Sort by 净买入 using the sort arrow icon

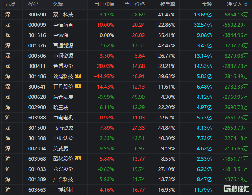(246, 4)
